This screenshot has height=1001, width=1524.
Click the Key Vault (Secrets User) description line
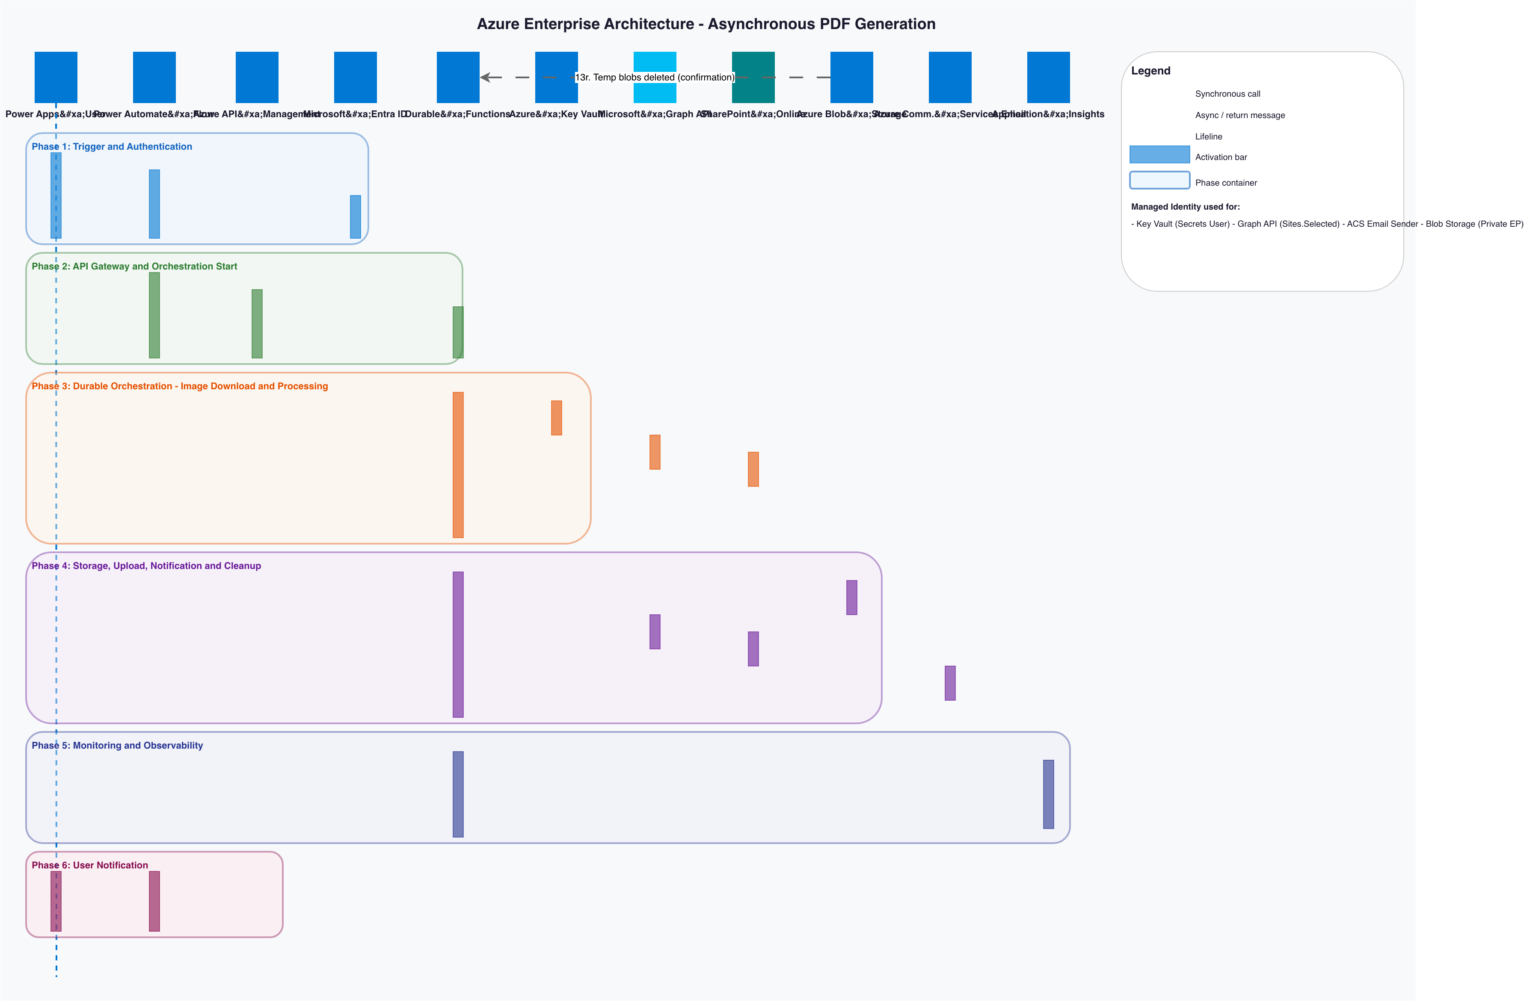pos(1327,224)
